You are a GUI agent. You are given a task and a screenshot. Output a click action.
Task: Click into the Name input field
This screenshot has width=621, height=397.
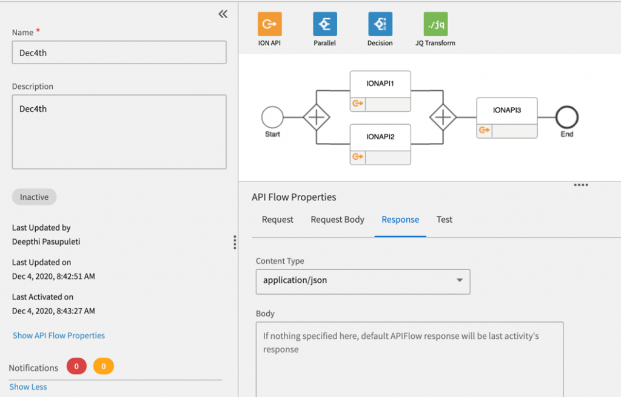click(x=119, y=53)
